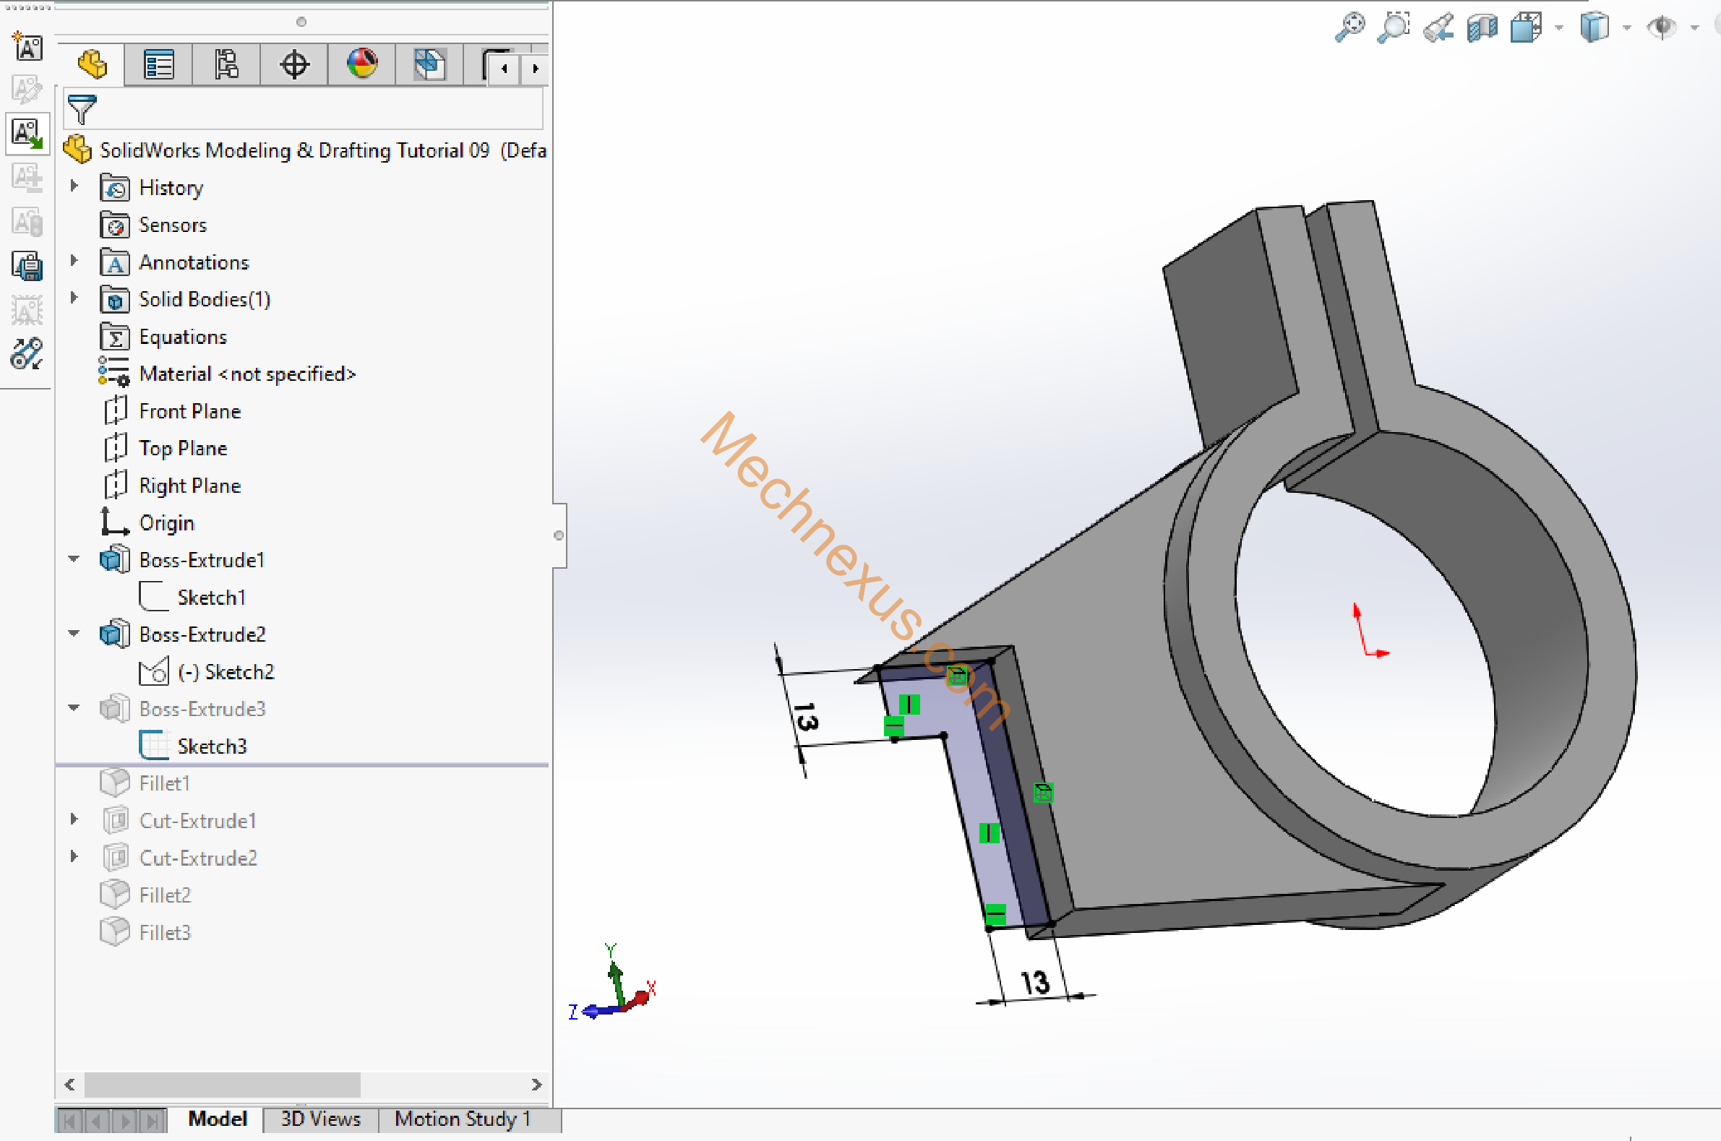Switch to the 3D Views tab

[x=320, y=1119]
